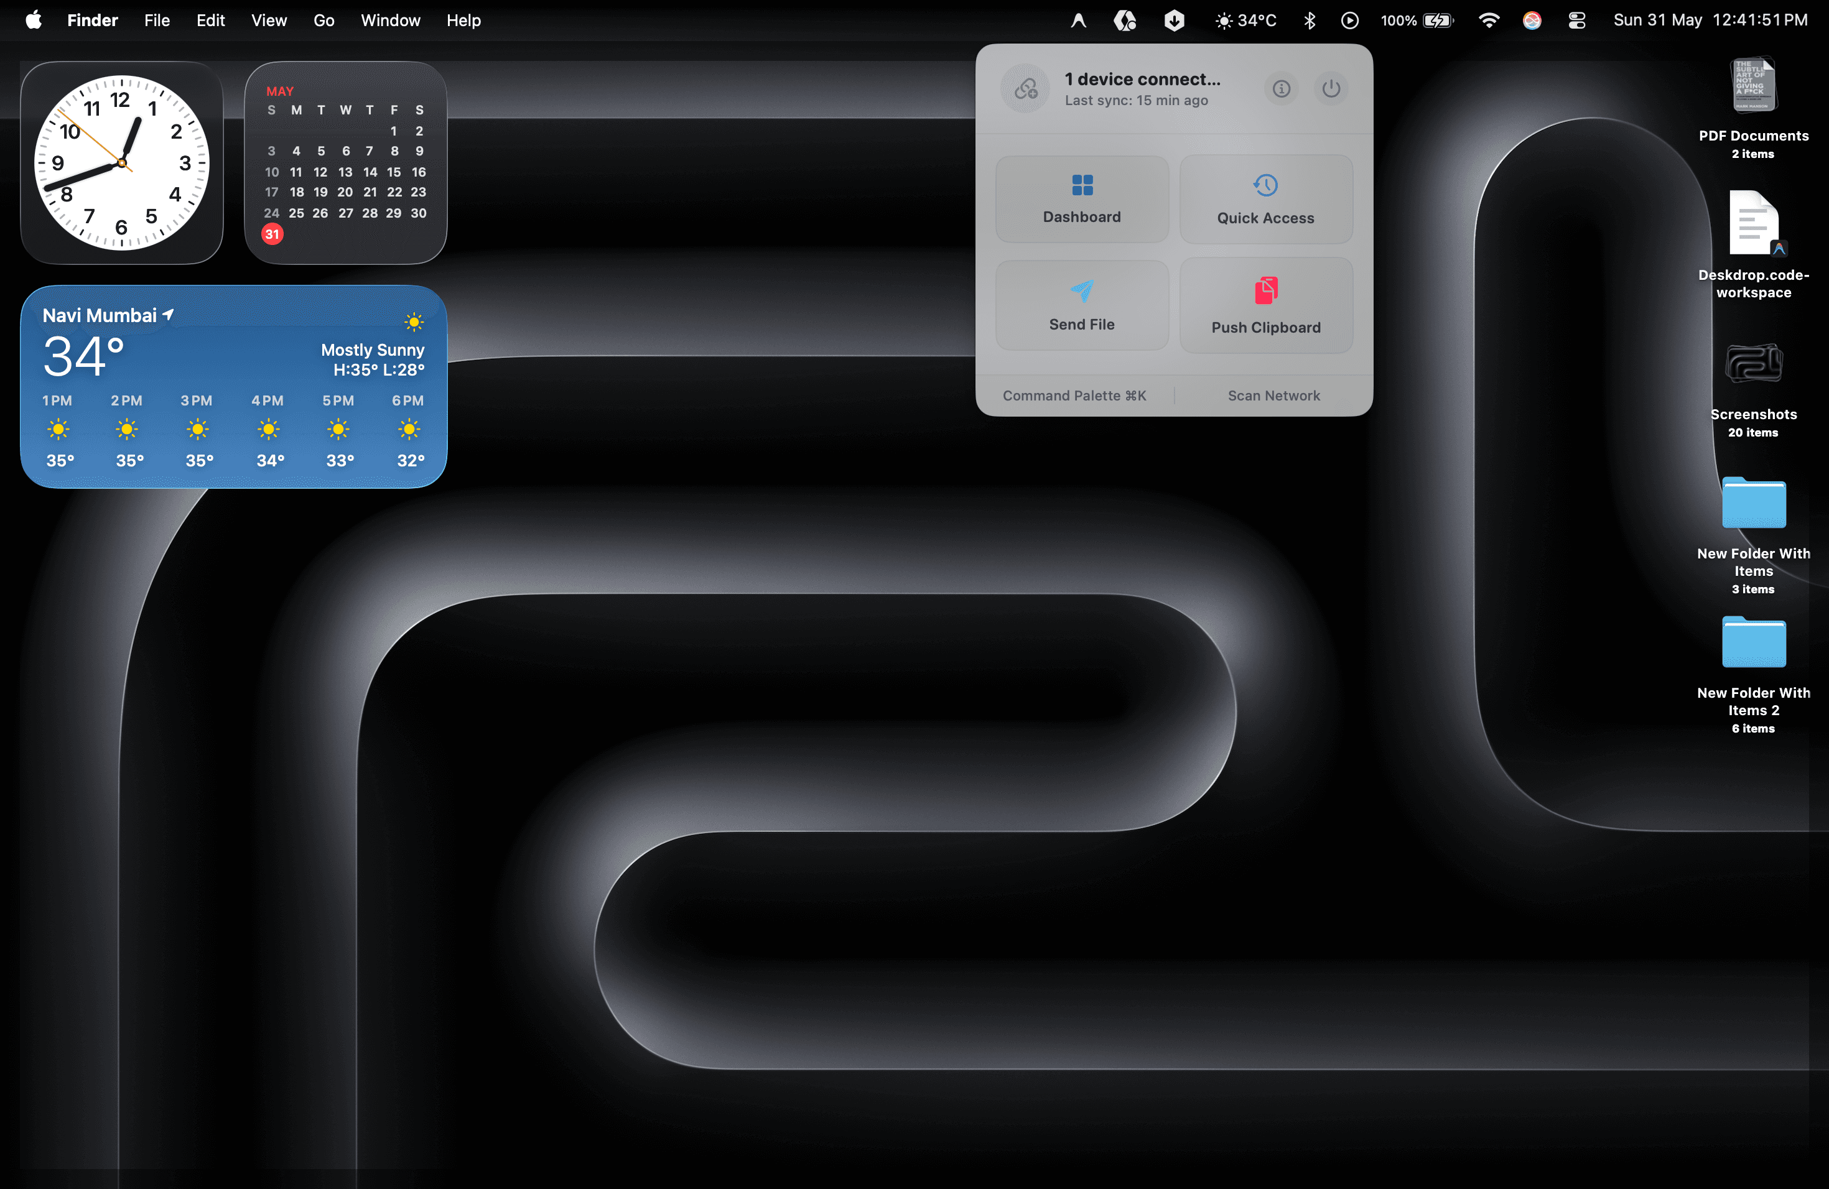Open the Wi-Fi menu bar icon

1489,20
